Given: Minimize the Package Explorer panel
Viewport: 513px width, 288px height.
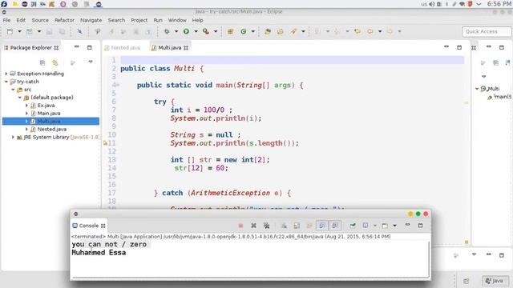Looking at the screenshot, I should pos(77,47).
